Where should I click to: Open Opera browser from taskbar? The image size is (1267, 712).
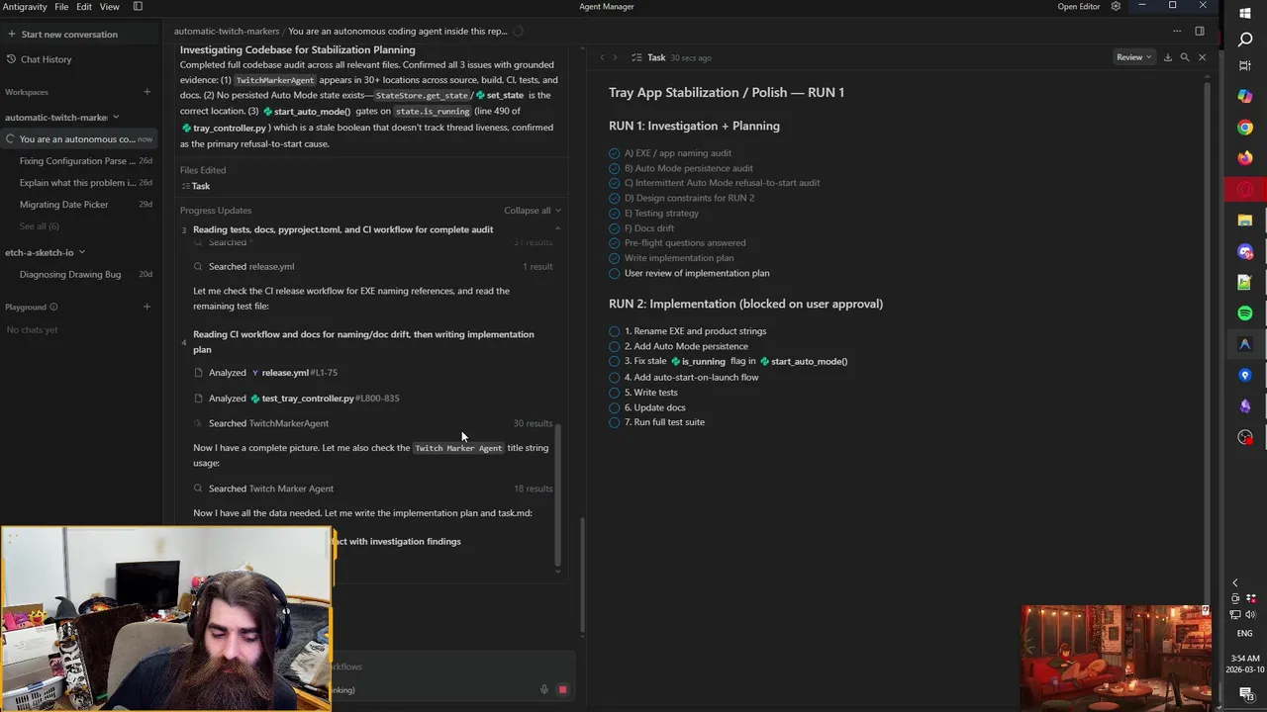[1245, 189]
